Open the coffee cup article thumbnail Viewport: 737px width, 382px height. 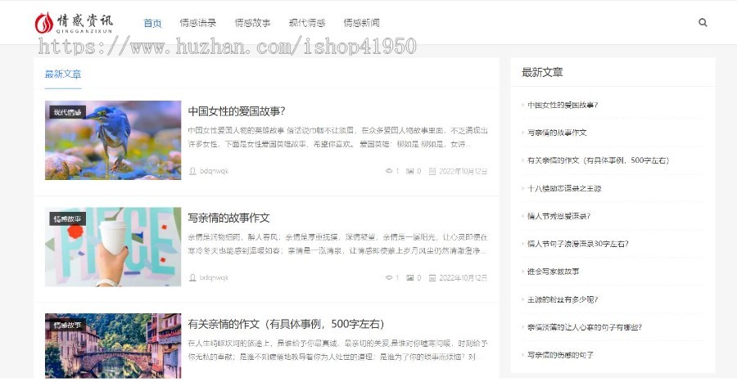pyautogui.click(x=113, y=246)
